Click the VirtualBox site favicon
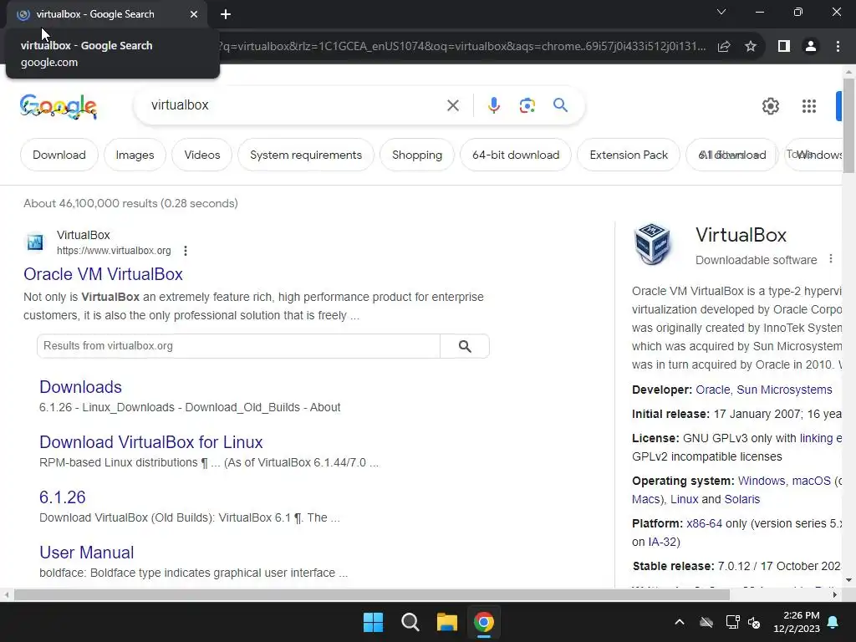This screenshot has width=856, height=642. click(35, 242)
